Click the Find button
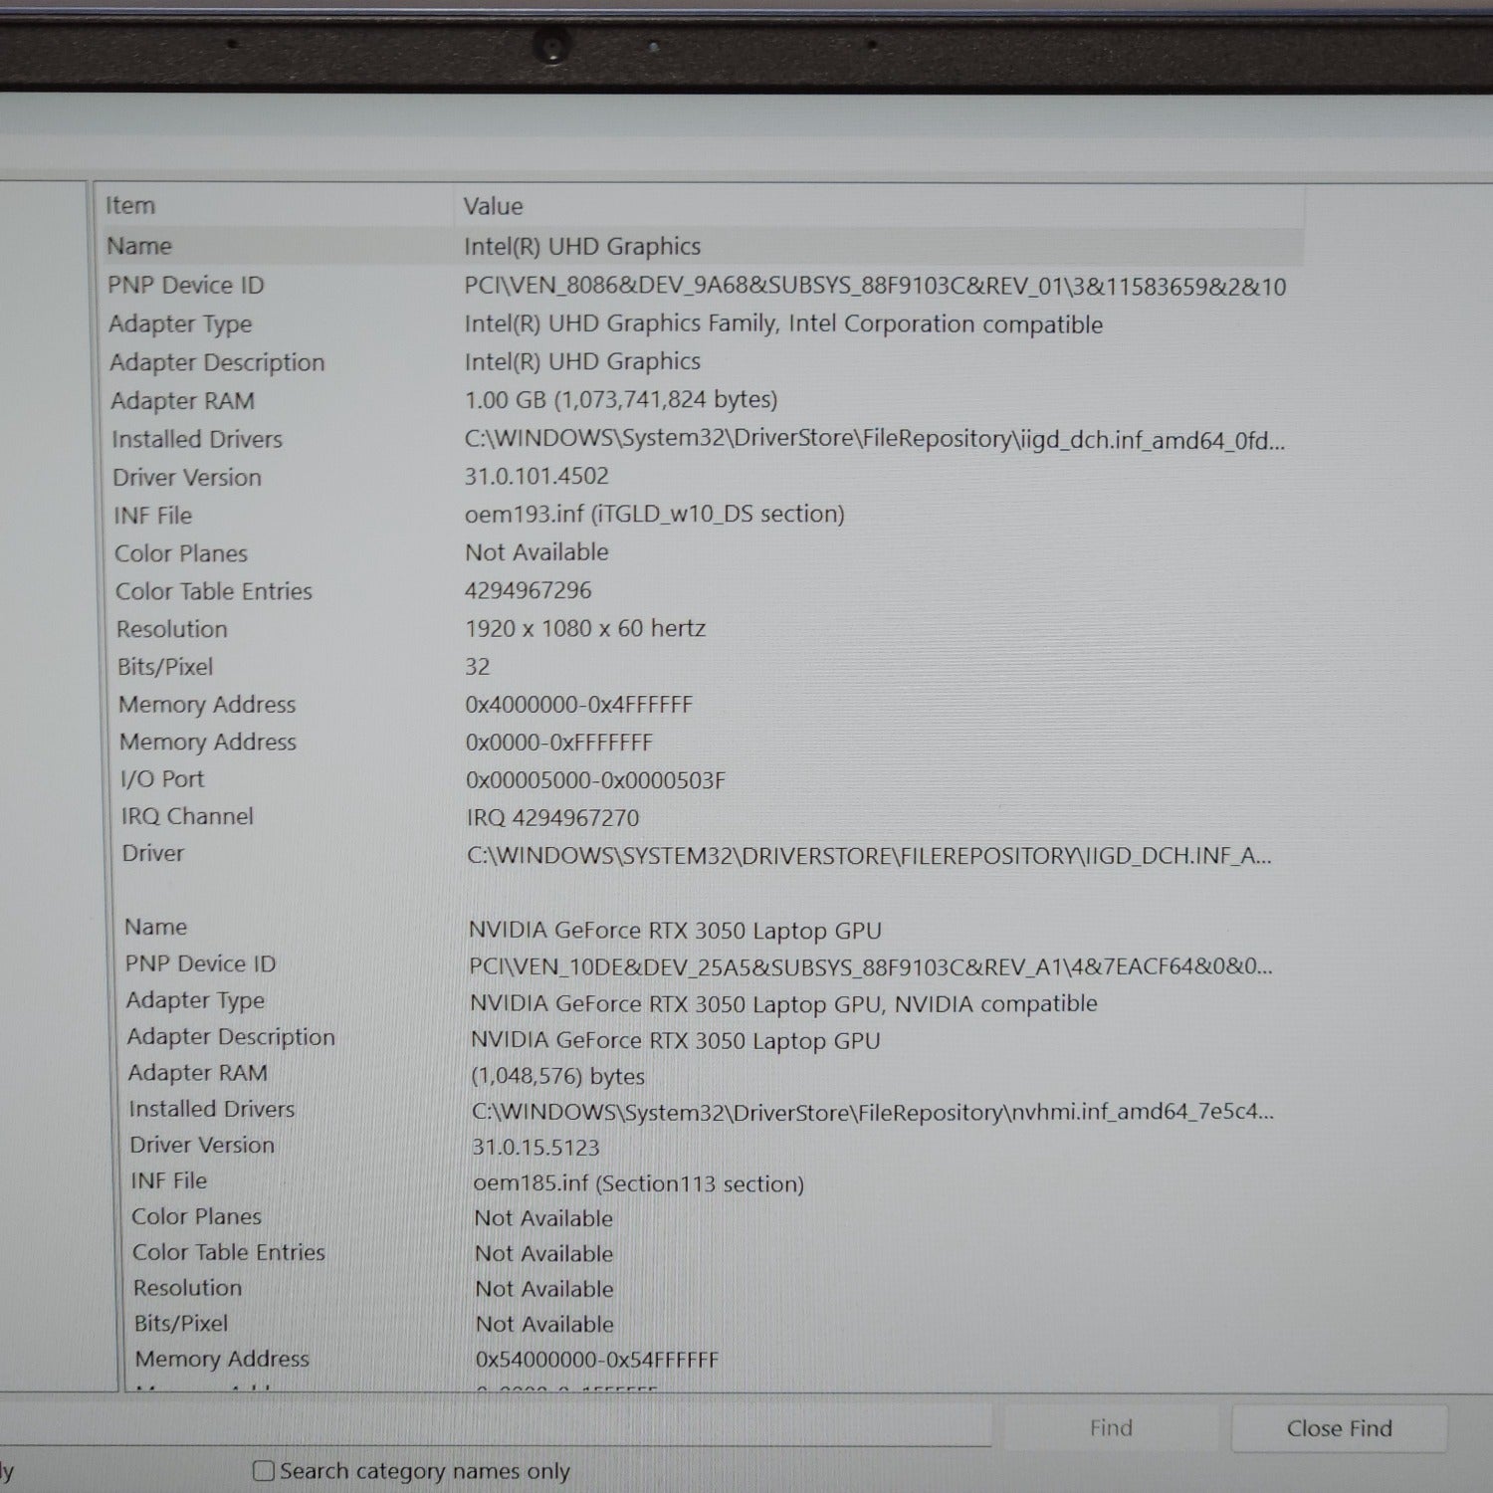Screen dimensions: 1493x1493 (x=1111, y=1428)
